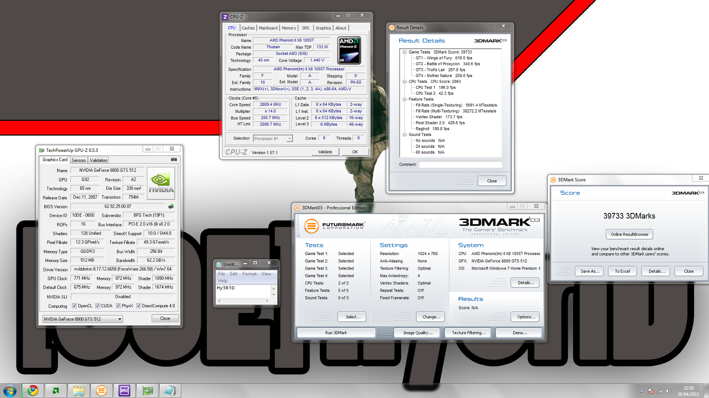Click the To Excel button
Screen dimensions: 709x398
pyautogui.click(x=622, y=271)
